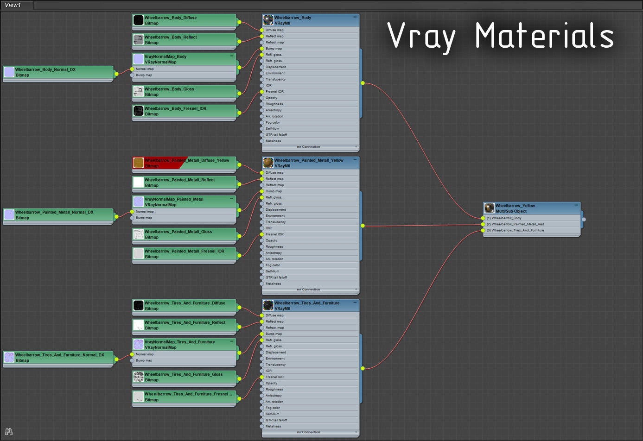Click the Wheelbarrow_Tires_And_Furniture_Diffuse bitmap thumbnail
Viewport: 643px width, 441px height.
[x=138, y=306]
